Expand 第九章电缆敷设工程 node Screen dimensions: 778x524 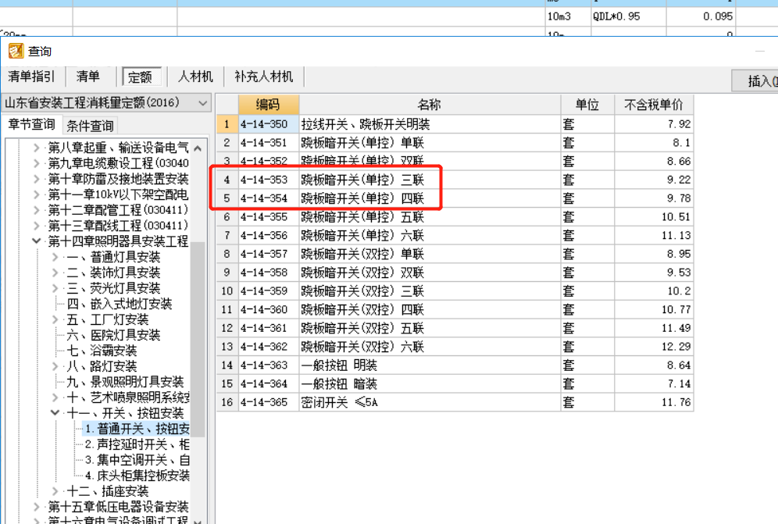coord(36,163)
